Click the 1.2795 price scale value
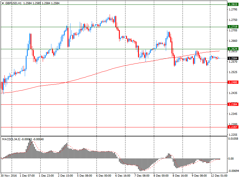This screenshot has width=239, height=179. pyautogui.click(x=233, y=10)
